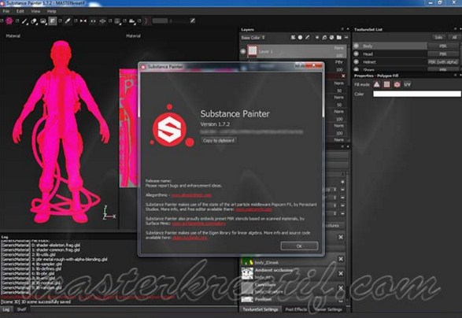Switch to the Log tab
This screenshot has height=318, width=462.
pos(6,309)
